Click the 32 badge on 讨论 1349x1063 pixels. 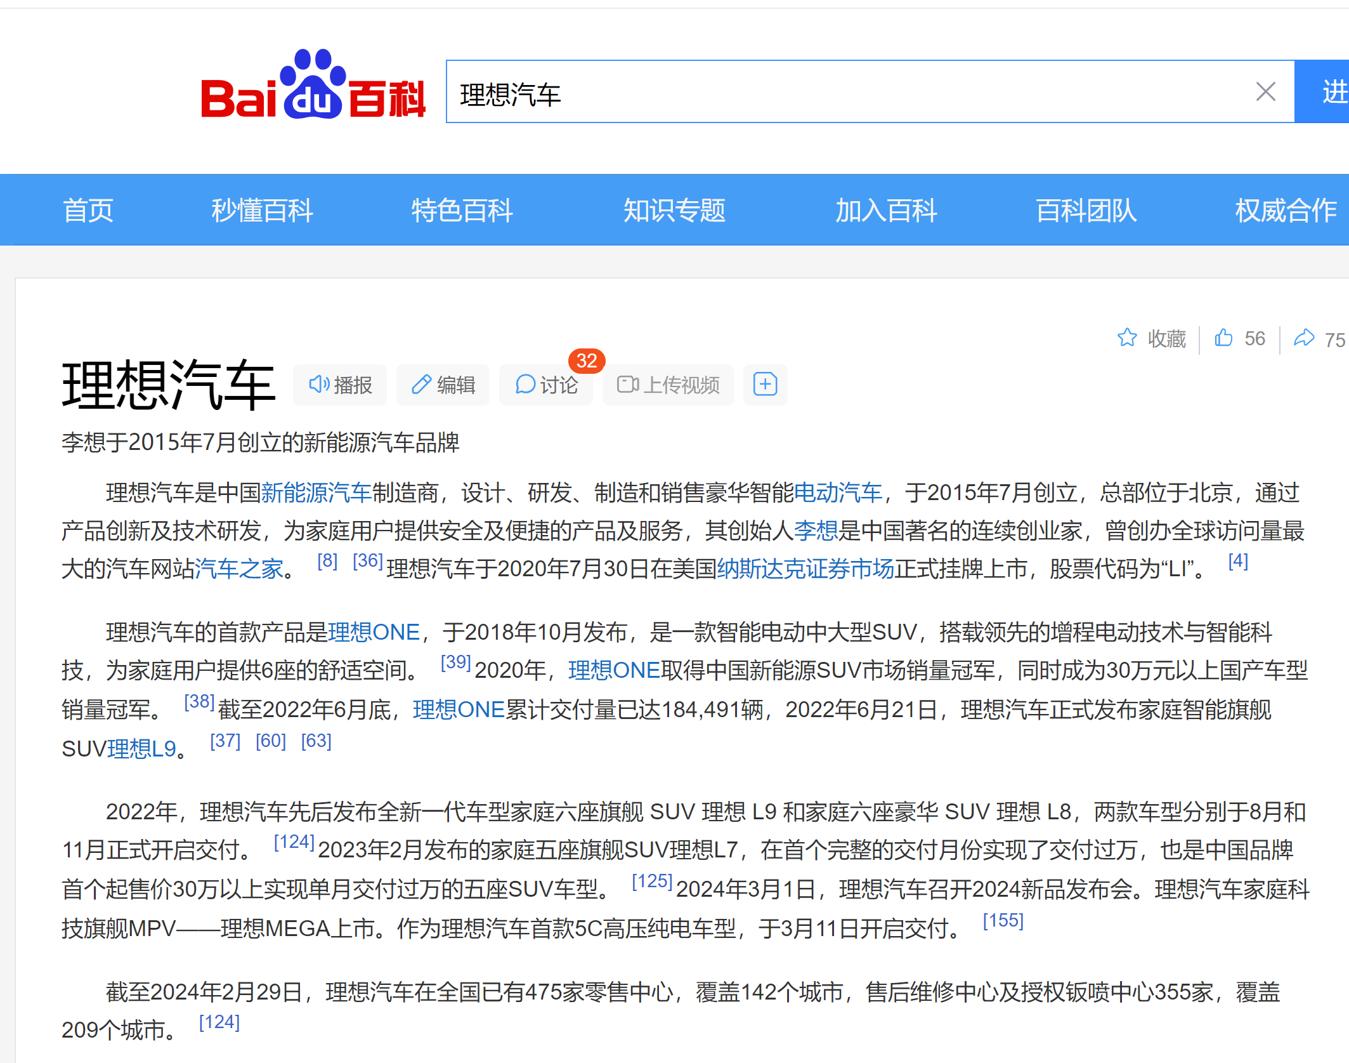[587, 361]
